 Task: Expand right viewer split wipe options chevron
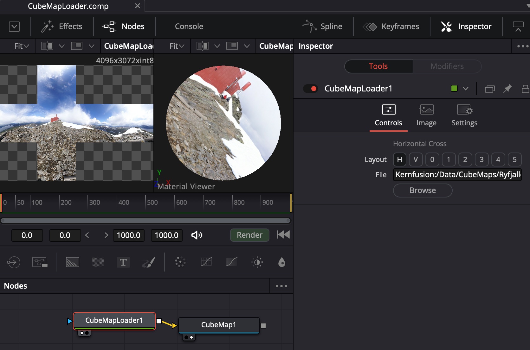[217, 46]
